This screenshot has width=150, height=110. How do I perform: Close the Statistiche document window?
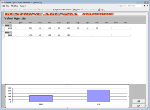click(147, 6)
